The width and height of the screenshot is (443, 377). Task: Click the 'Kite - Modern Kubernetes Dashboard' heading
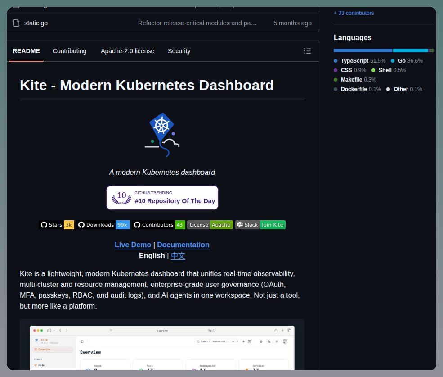tap(147, 85)
